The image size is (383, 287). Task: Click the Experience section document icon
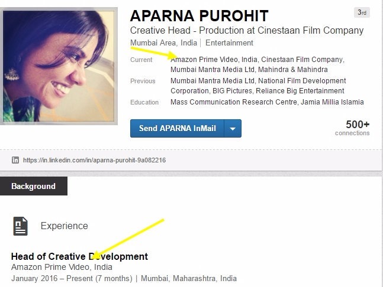coord(20,226)
